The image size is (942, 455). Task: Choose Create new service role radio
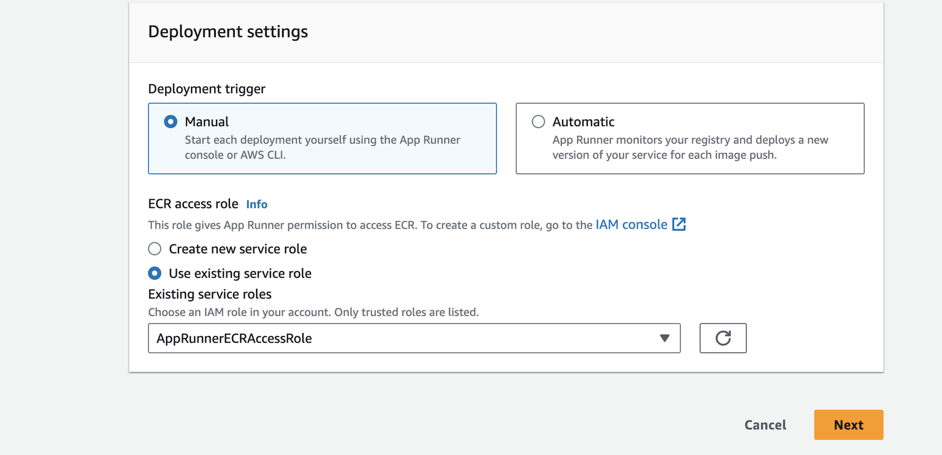pos(155,249)
